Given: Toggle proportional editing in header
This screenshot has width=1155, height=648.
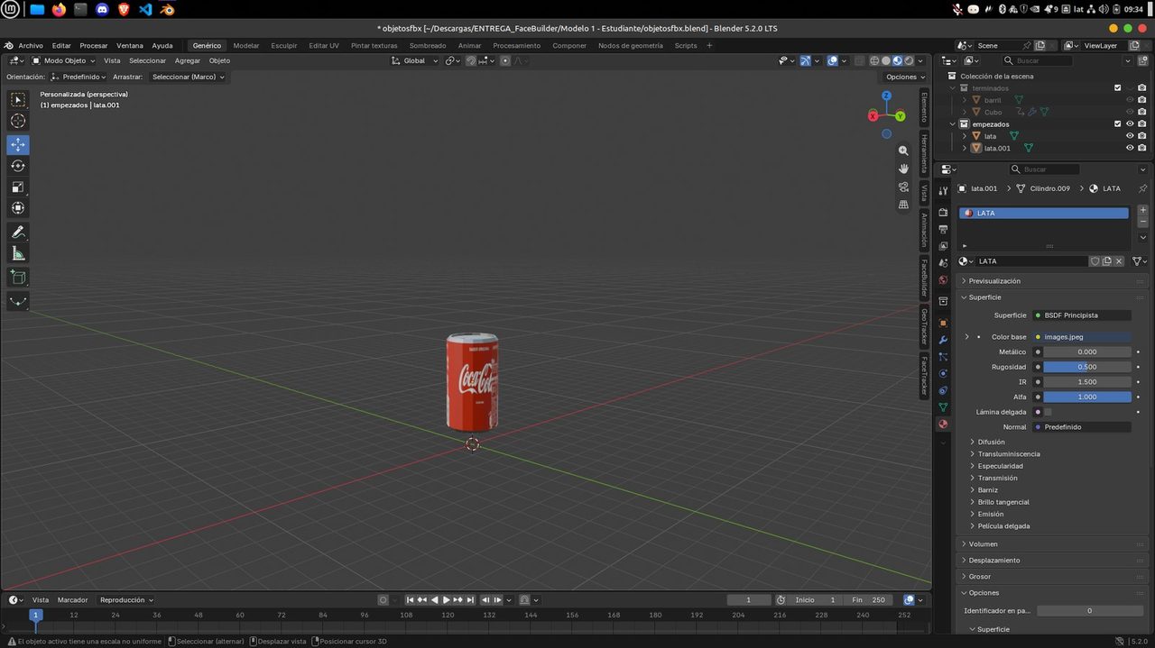Looking at the screenshot, I should pos(505,60).
